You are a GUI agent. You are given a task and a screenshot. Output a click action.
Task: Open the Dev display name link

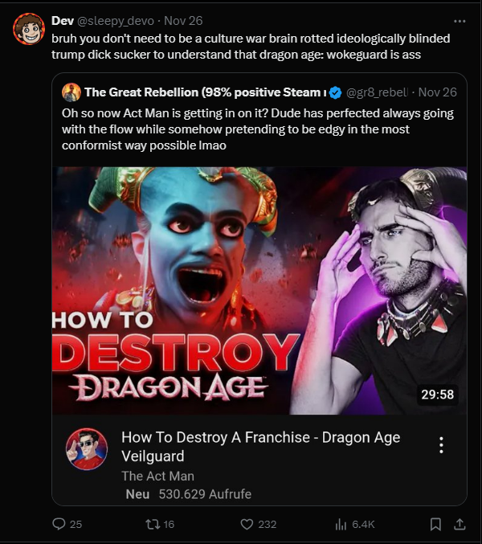[x=63, y=21]
